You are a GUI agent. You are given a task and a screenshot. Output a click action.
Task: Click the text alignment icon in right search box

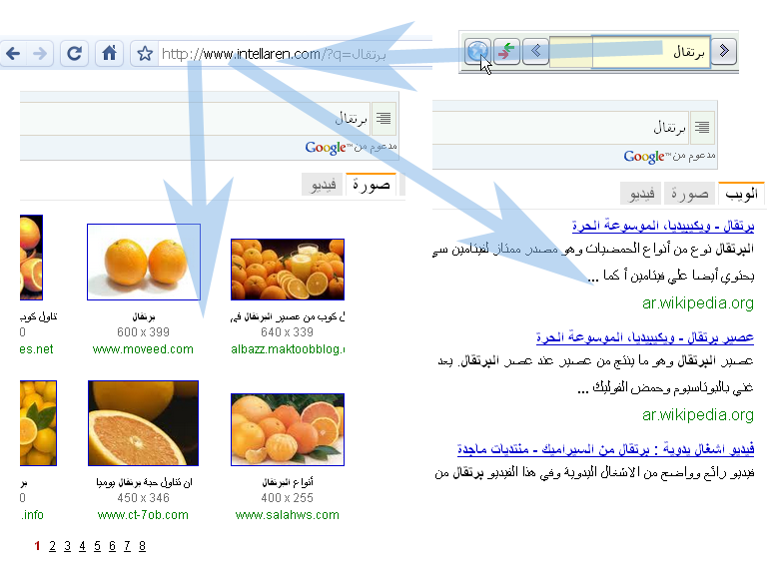pos(702,127)
